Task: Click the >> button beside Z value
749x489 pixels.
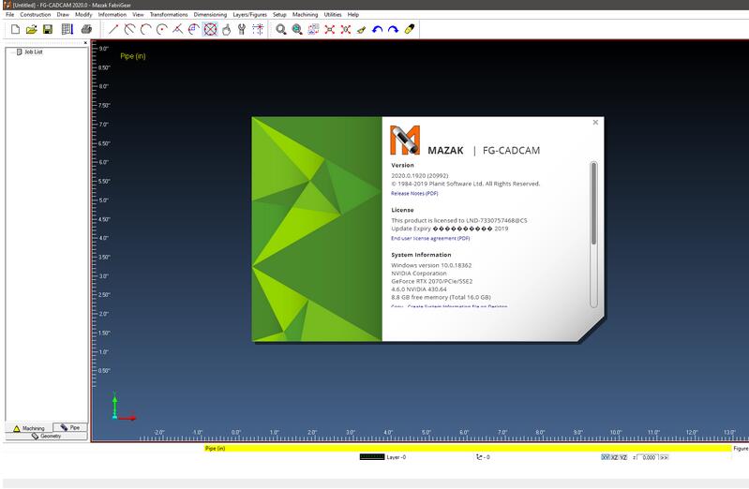Action: [x=664, y=457]
